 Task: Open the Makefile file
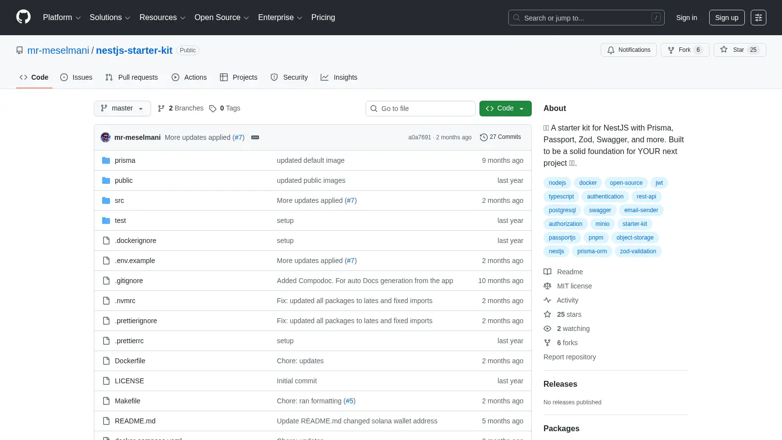click(128, 401)
